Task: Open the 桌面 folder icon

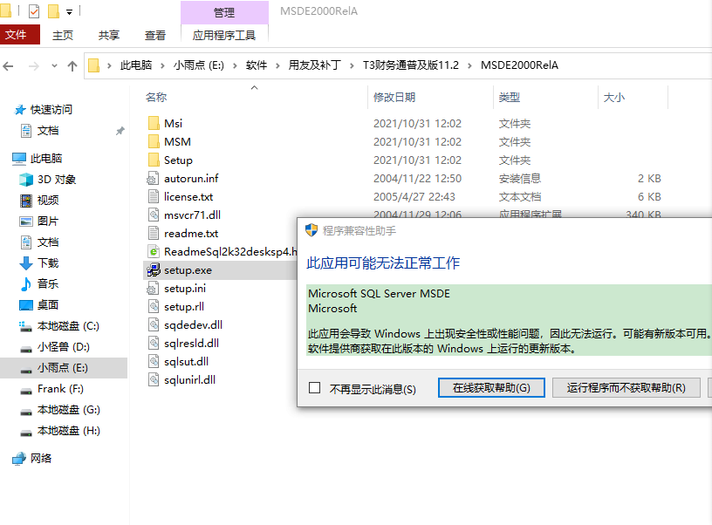Action: pos(26,305)
